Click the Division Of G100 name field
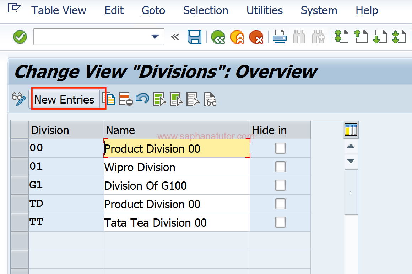Image resolution: width=412 pixels, height=274 pixels. click(177, 185)
